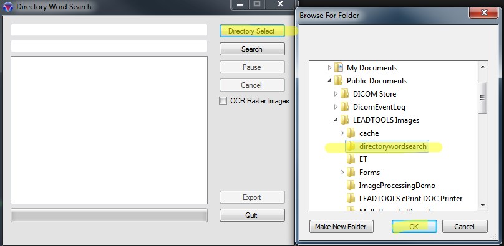Screen dimensions: 504x246
Task: Expand the Forms folder tree node
Action: tap(342, 173)
